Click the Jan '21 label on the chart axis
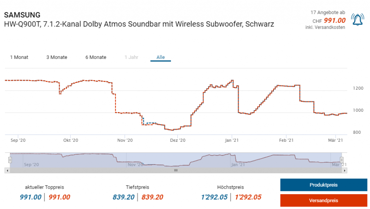This screenshot has width=370, height=209. [x=232, y=140]
